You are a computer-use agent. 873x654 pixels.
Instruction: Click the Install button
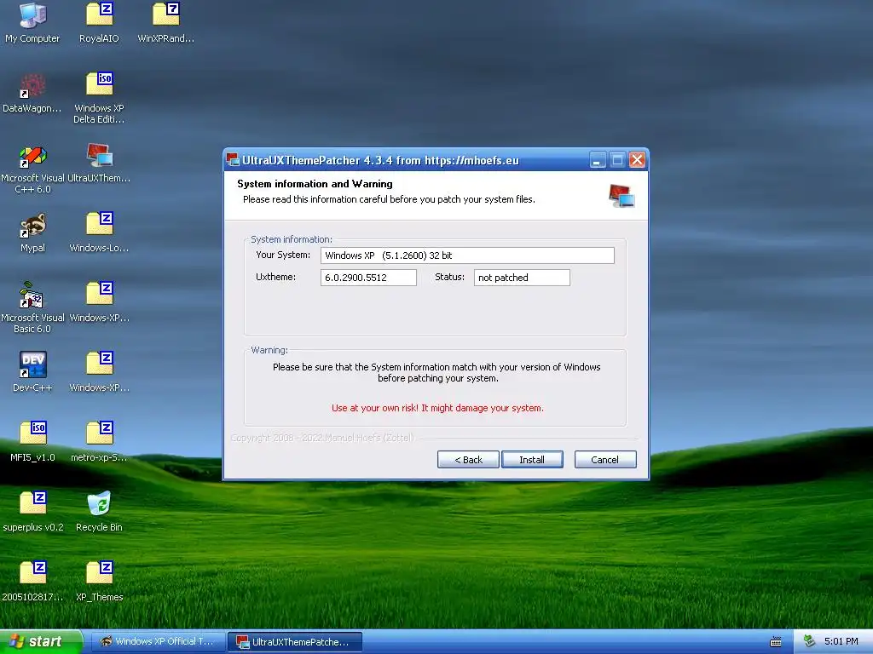(x=532, y=459)
